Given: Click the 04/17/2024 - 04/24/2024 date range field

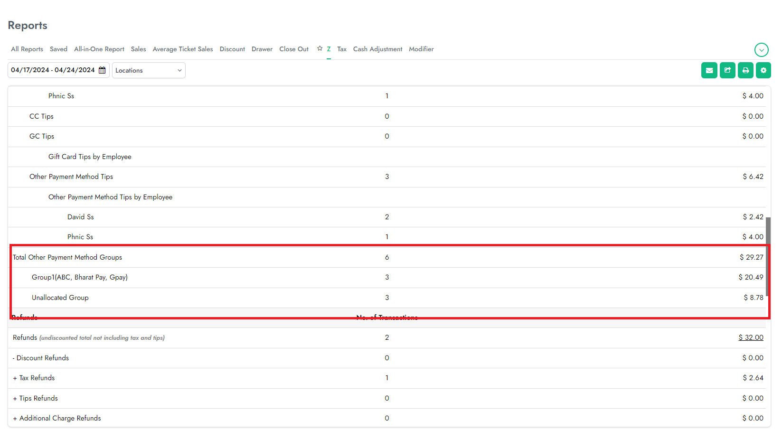Looking at the screenshot, I should (53, 70).
